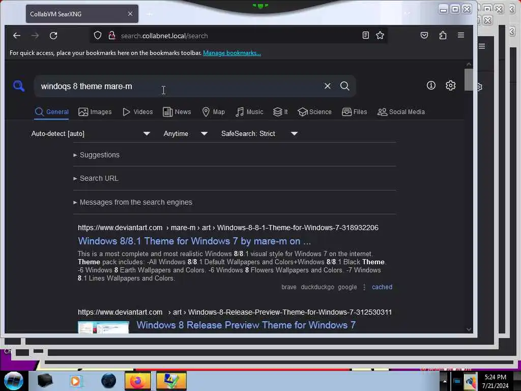Expand Messages from the search engines
Screen dimensions: 521x391
(x=133, y=202)
